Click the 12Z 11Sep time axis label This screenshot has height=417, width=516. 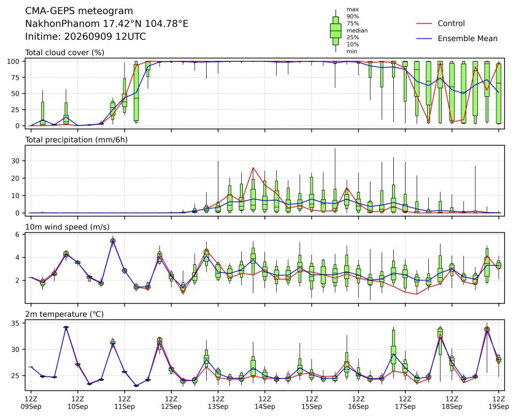click(x=125, y=403)
